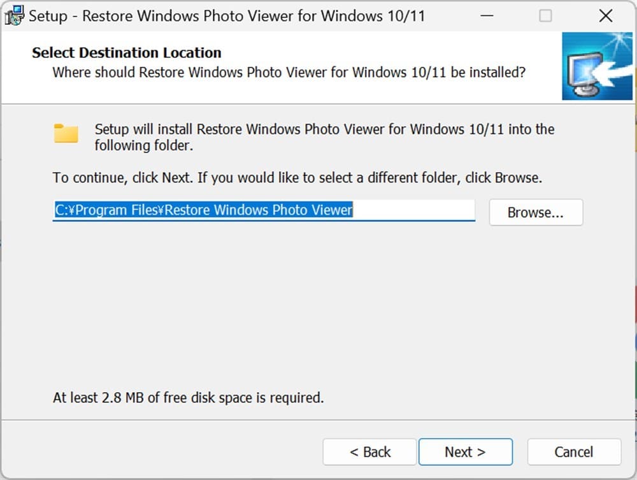Viewport: 637px width, 480px height.
Task: Cancel the installation
Action: point(574,451)
